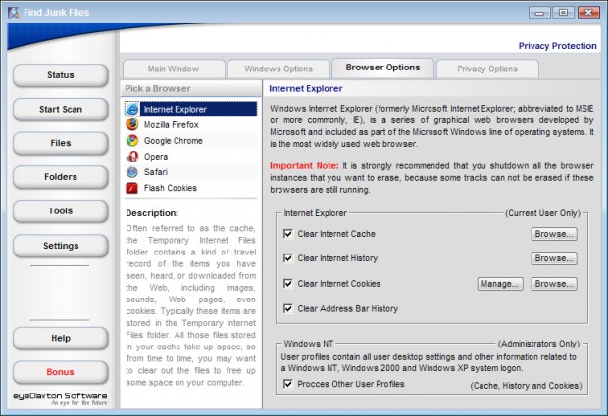The height and width of the screenshot is (416, 608).
Task: Select Mozilla Firefox in browser list
Action: pyautogui.click(x=191, y=124)
